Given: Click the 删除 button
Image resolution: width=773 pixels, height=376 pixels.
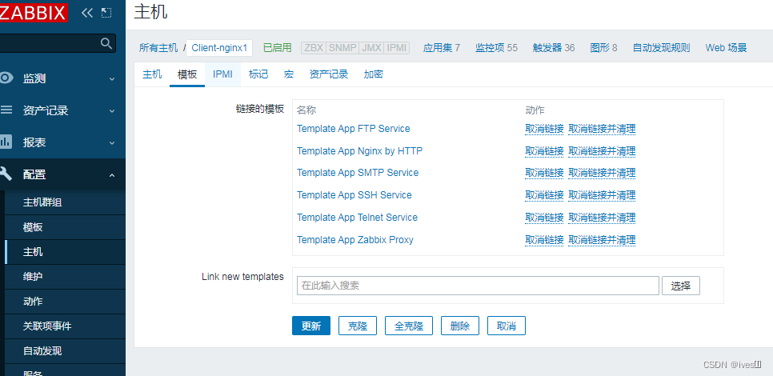Looking at the screenshot, I should tap(460, 326).
